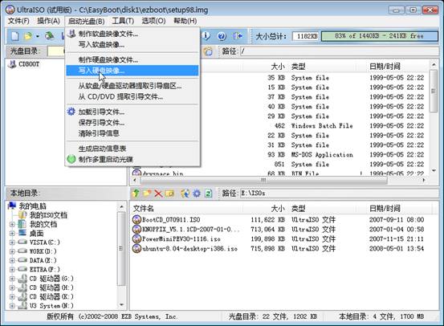Viewport: 444px width, 326px height.
Task: Expand the DATA(E:) drive node
Action: coord(12,261)
